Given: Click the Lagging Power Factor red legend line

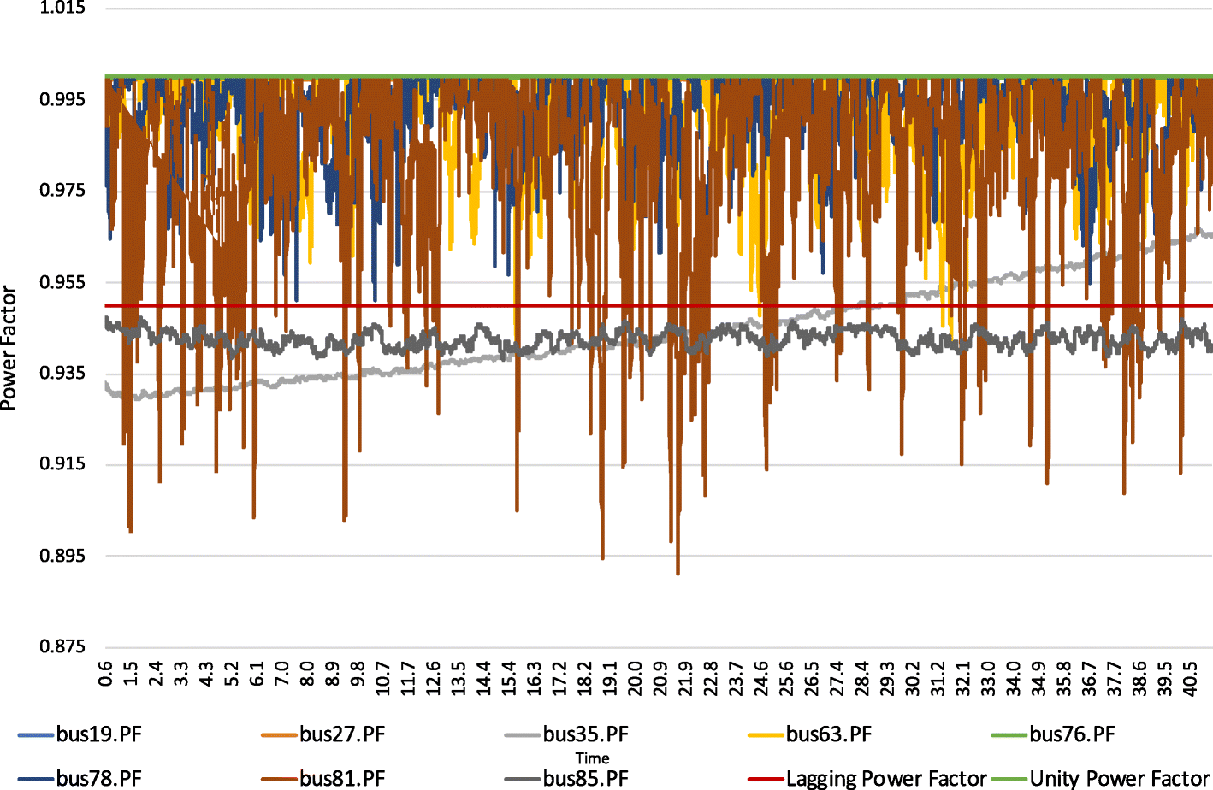Looking at the screenshot, I should pos(766,779).
